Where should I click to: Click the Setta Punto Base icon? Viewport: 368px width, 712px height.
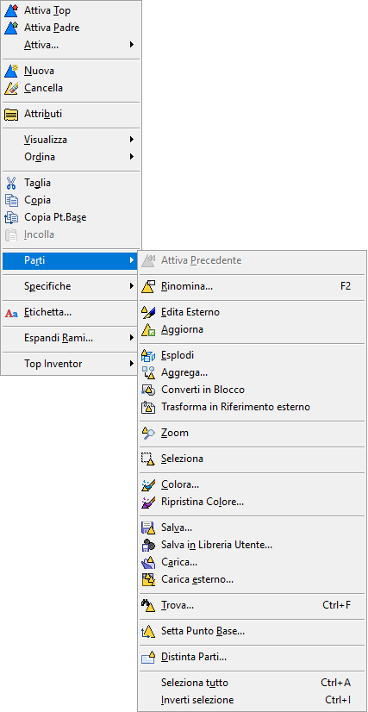148,631
